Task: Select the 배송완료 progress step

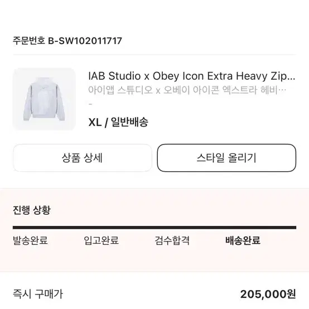Action: tap(243, 240)
